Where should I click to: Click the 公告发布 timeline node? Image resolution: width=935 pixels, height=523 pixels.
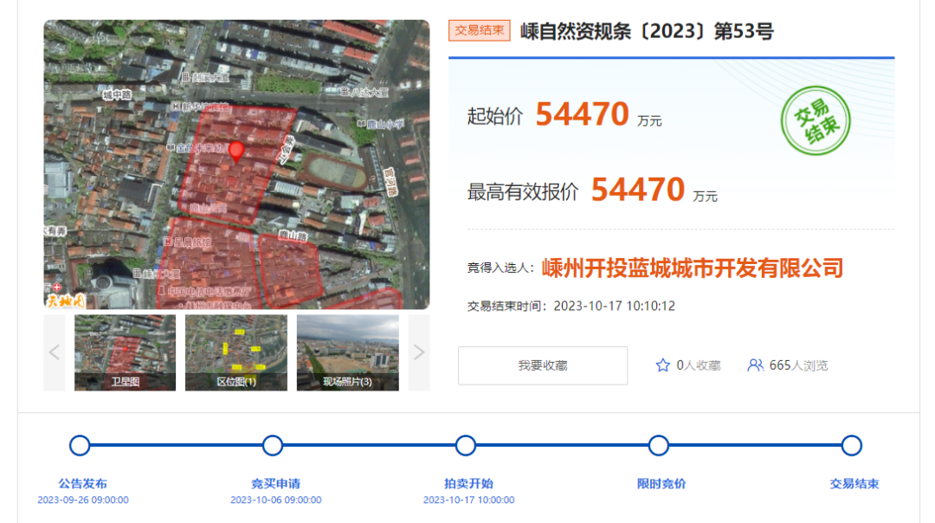(80, 446)
